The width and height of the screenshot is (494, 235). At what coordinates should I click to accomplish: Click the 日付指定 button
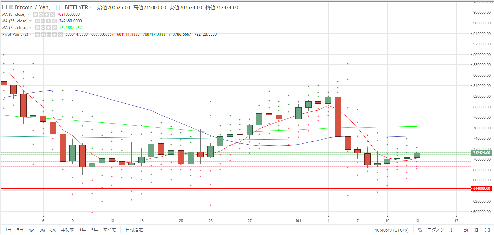coord(134,230)
